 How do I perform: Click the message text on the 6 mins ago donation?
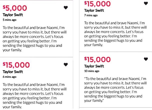35,95
